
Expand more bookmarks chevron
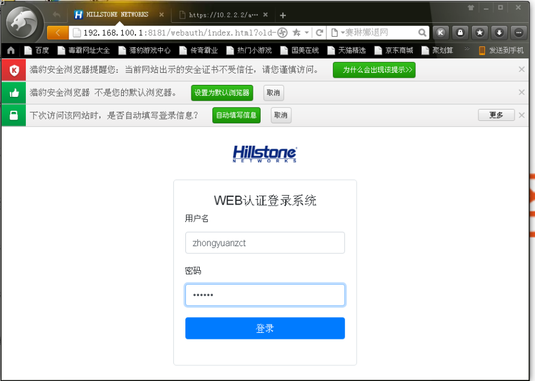467,49
